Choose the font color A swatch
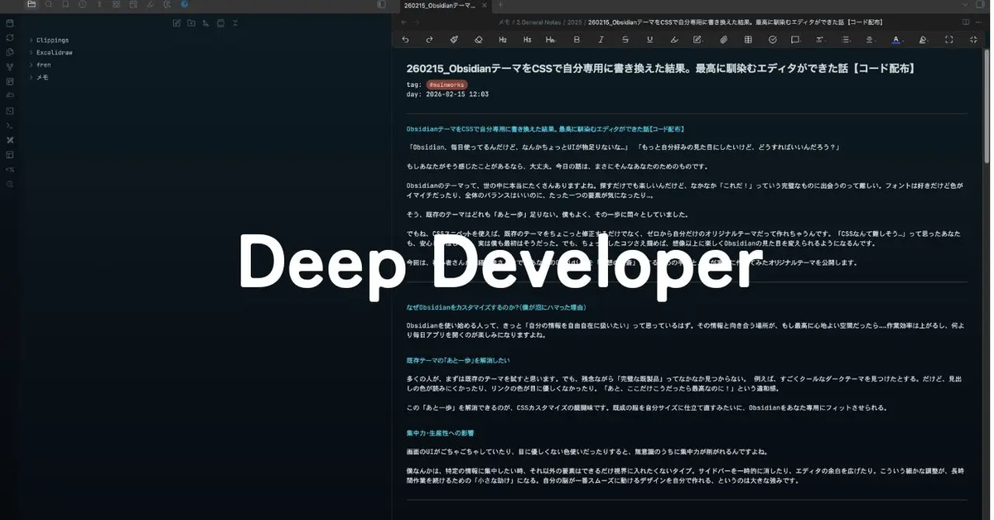Image resolution: width=994 pixels, height=520 pixels. (896, 39)
